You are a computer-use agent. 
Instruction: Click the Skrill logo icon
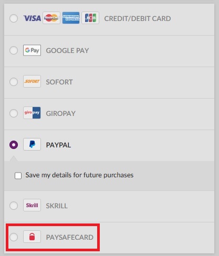tap(32, 205)
